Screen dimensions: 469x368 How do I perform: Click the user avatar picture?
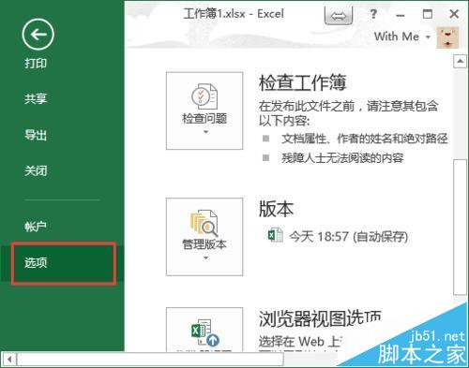[447, 37]
